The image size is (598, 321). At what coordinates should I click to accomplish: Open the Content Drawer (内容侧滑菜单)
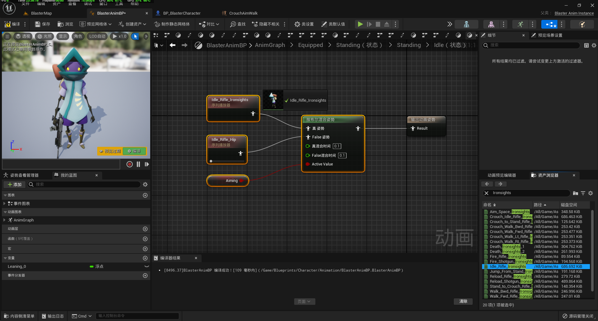(x=19, y=316)
